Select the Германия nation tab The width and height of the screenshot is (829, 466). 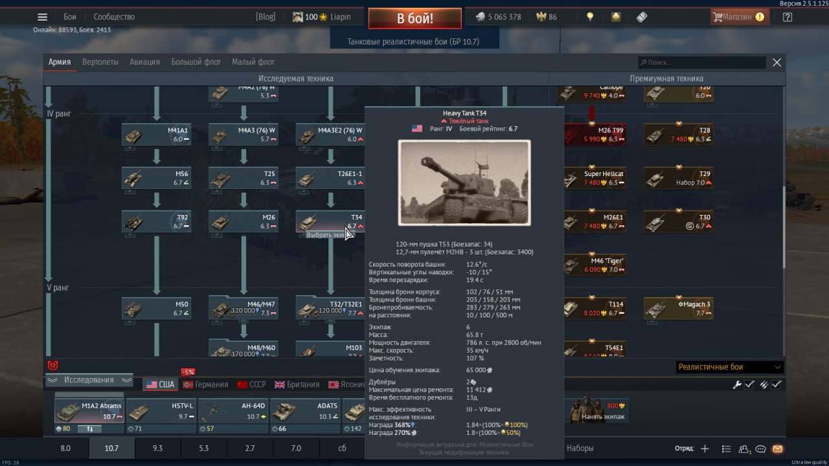click(x=205, y=384)
